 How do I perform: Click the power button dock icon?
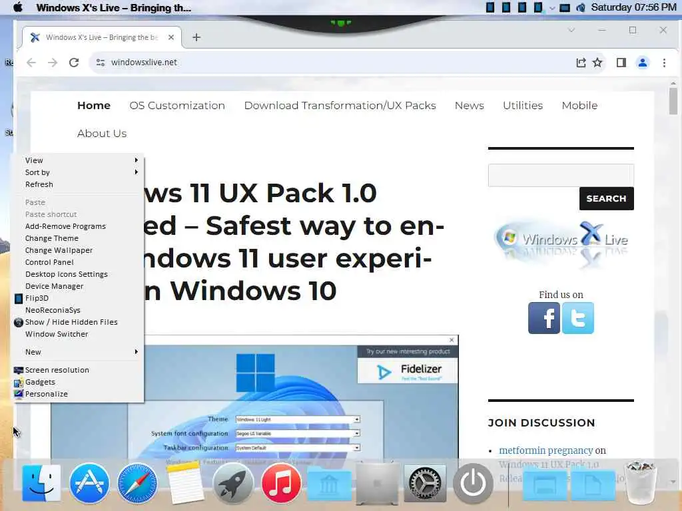pos(473,483)
